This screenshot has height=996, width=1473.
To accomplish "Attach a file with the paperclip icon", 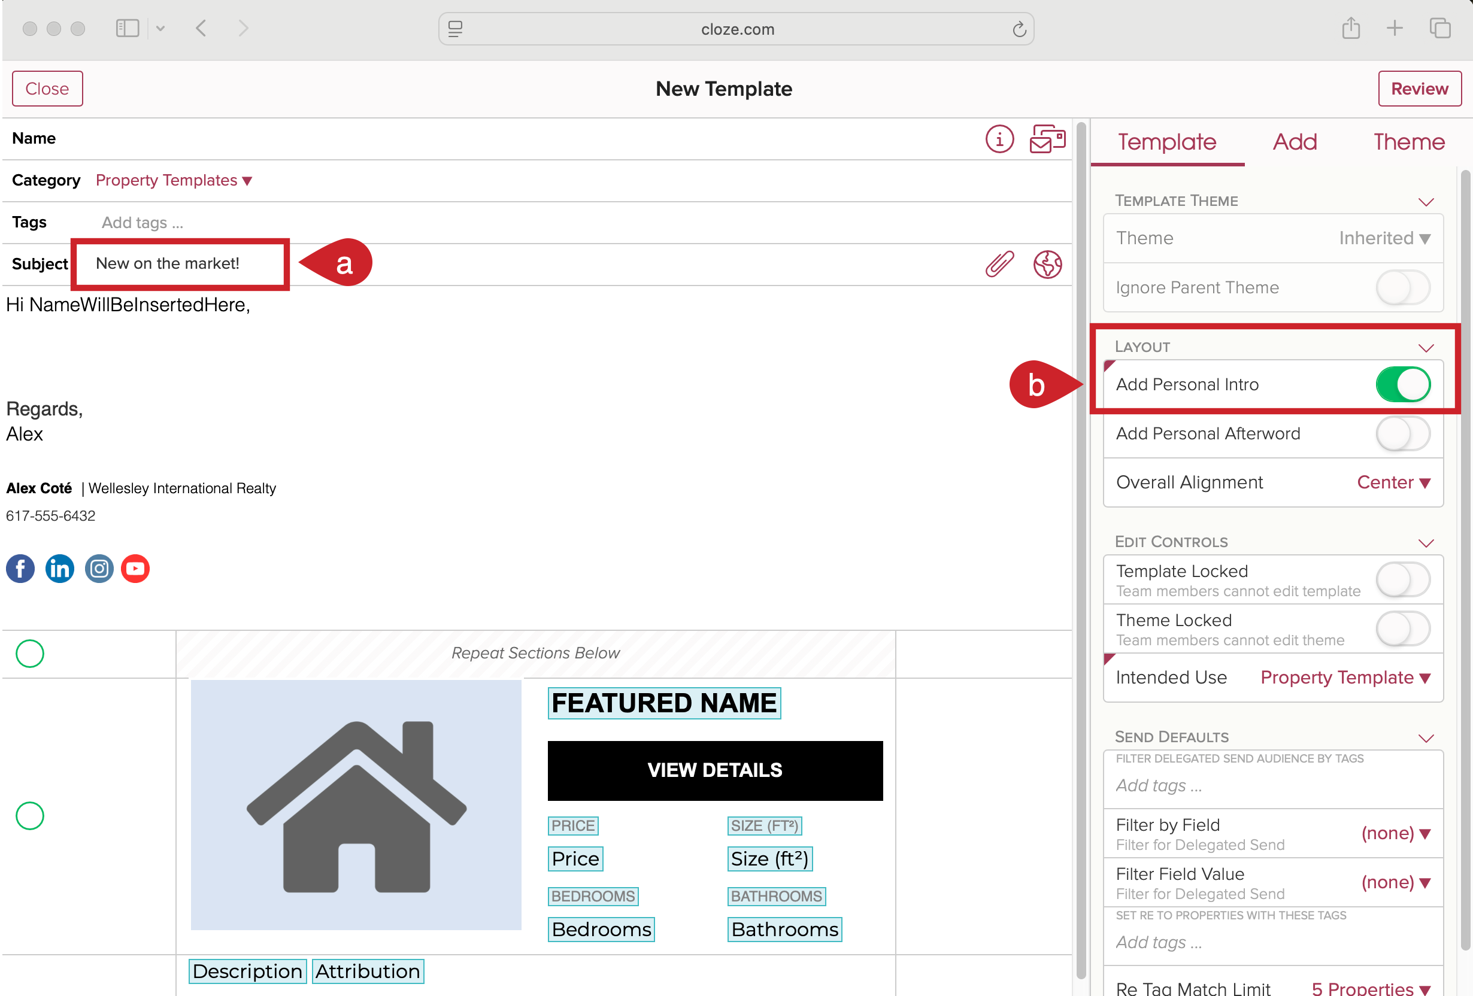I will click(x=999, y=264).
